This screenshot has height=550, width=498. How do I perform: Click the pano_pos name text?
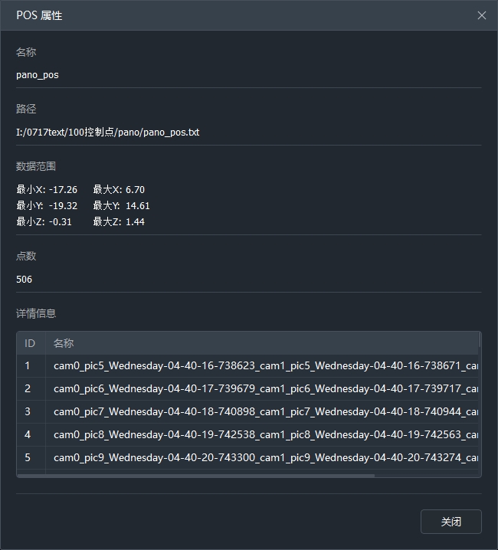click(x=38, y=75)
